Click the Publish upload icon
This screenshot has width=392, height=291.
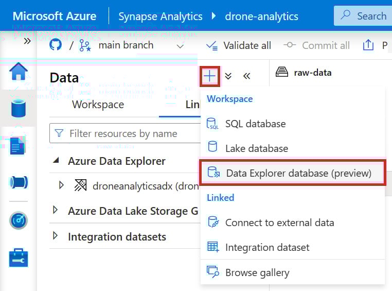pyautogui.click(x=368, y=45)
